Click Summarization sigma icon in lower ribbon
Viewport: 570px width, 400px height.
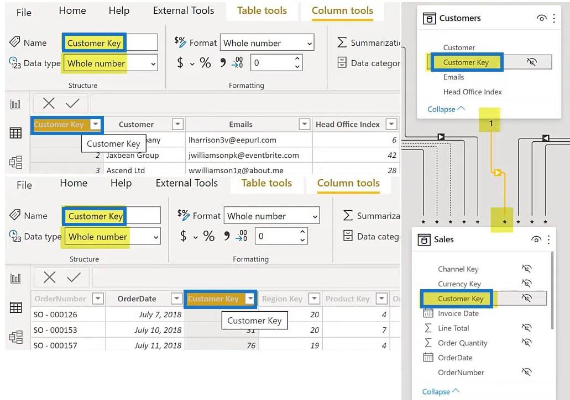coord(348,215)
